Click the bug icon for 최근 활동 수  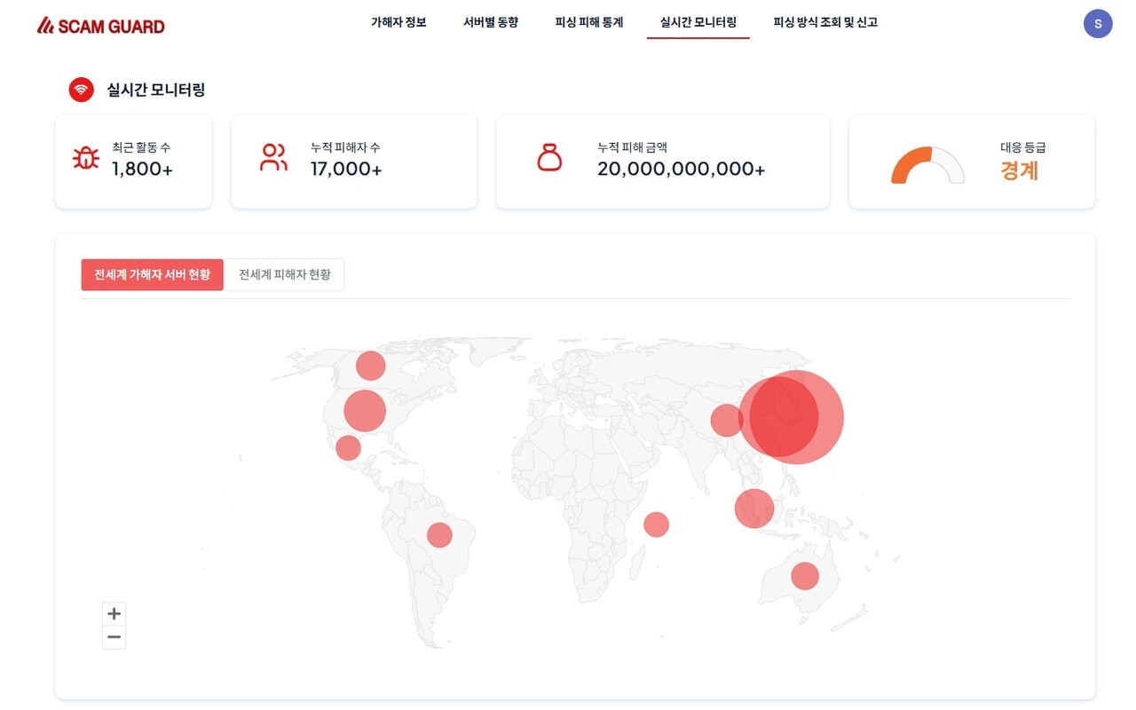(x=86, y=158)
